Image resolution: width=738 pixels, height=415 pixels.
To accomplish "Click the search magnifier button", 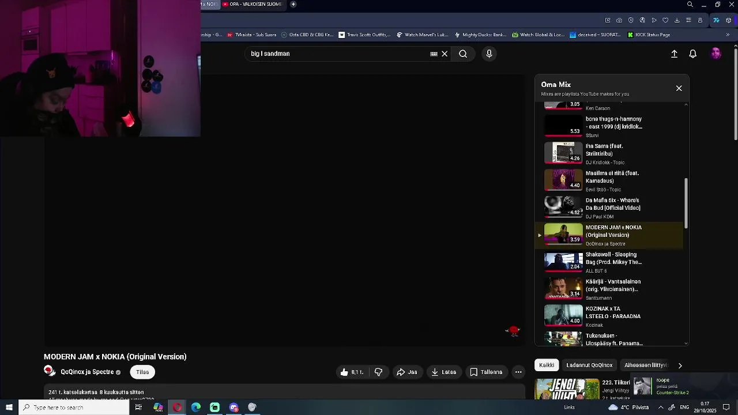I will (463, 54).
